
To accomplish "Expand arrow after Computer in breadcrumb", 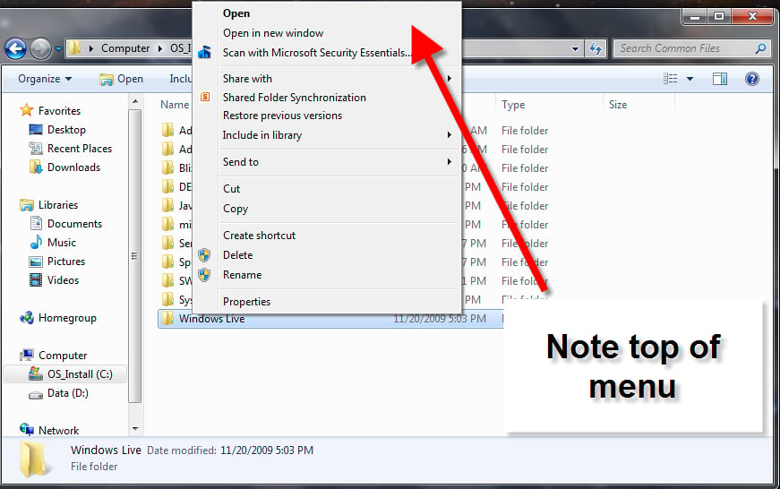I will coord(160,48).
